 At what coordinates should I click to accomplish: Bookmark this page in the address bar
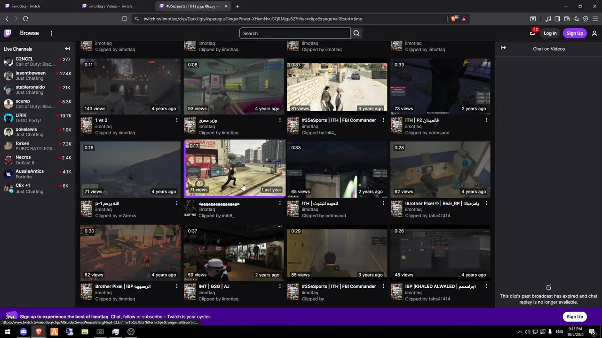pos(124,19)
